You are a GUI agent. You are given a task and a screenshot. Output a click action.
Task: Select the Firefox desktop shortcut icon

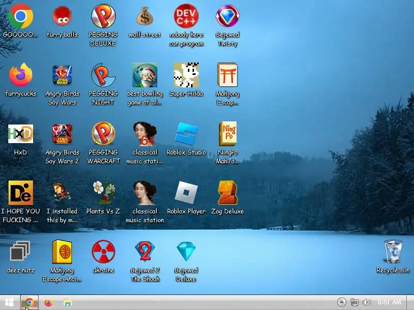coord(21,75)
